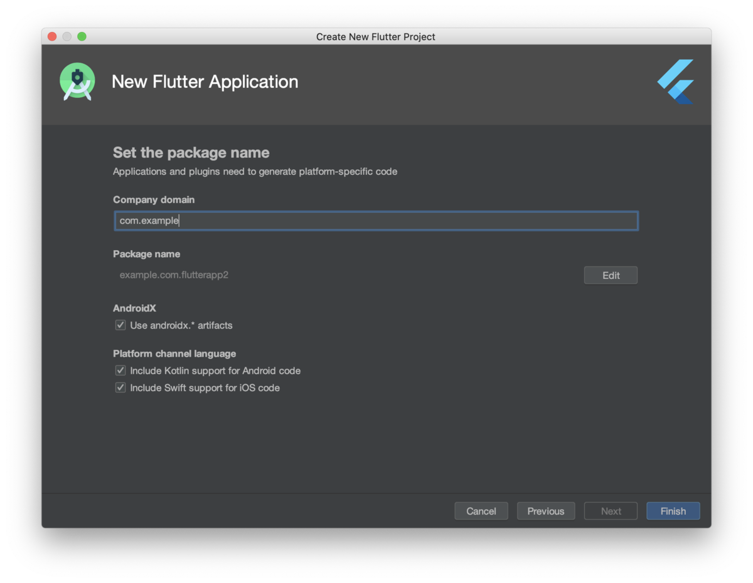Click the 'Set the package name' heading
Image resolution: width=753 pixels, height=583 pixels.
191,153
